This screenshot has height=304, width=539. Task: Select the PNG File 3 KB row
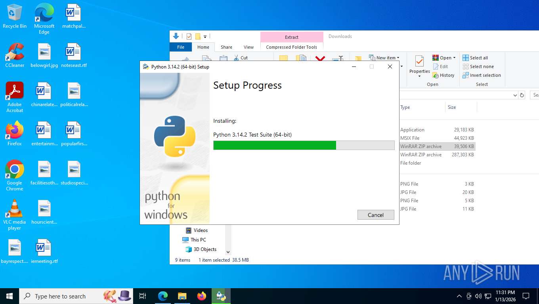(x=437, y=184)
